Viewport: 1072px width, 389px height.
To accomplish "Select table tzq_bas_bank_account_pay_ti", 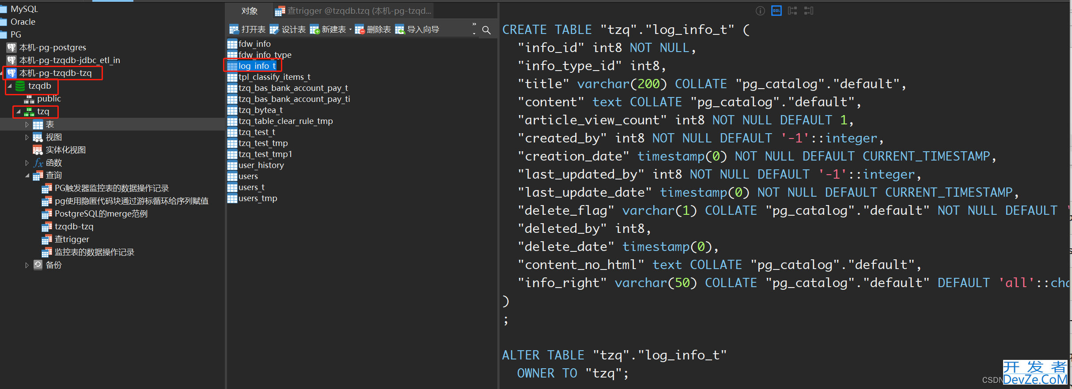I will click(x=294, y=99).
